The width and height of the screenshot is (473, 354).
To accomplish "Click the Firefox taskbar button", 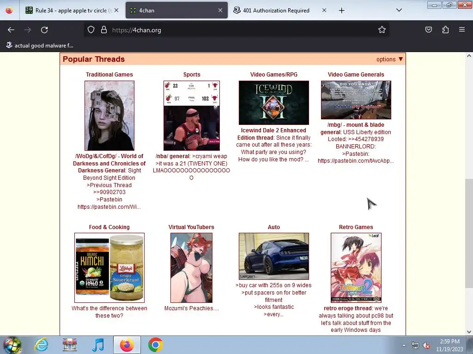I will (127, 345).
